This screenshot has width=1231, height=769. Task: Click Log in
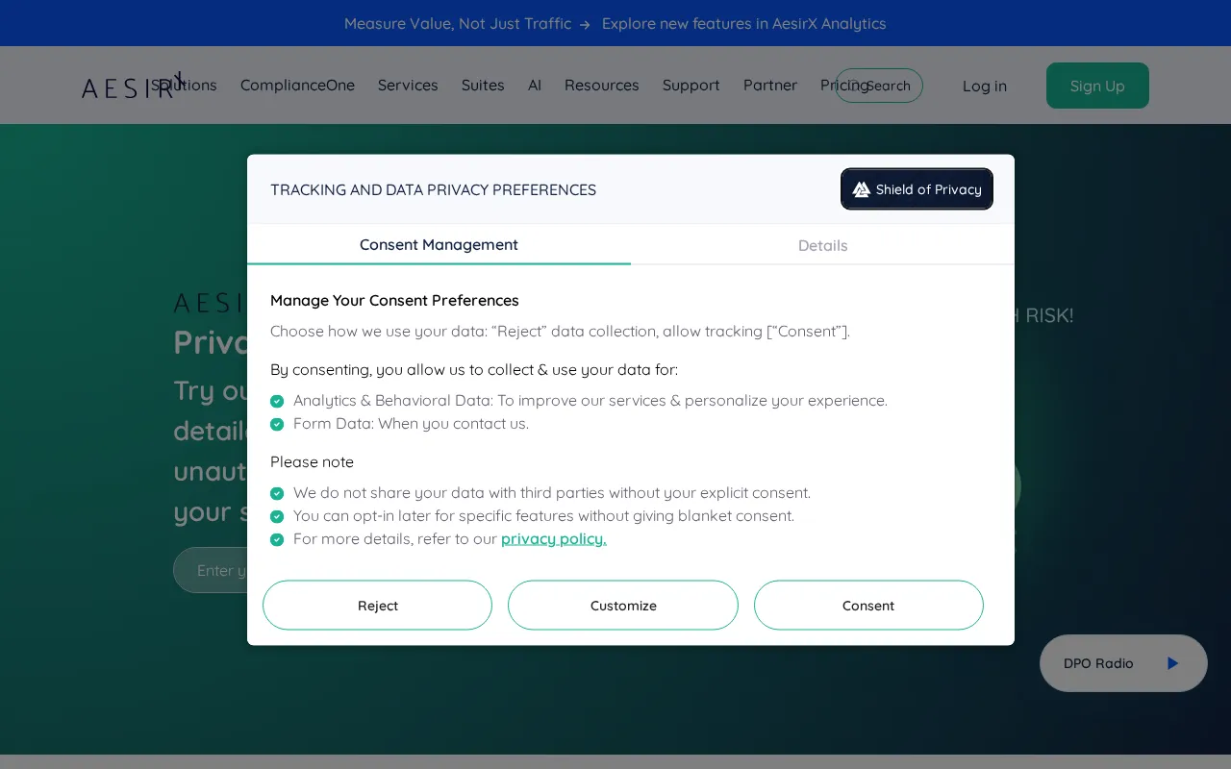[985, 86]
